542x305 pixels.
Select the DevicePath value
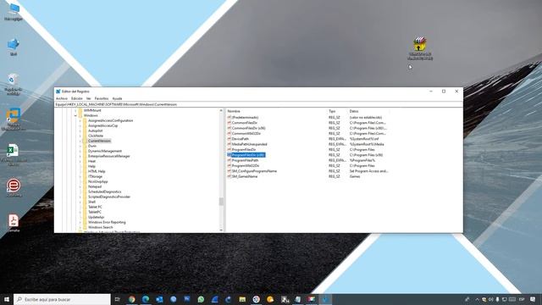[x=240, y=139]
